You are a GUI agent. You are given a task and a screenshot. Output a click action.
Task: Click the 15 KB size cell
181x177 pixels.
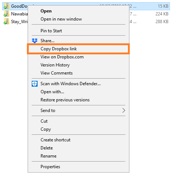tap(163, 6)
